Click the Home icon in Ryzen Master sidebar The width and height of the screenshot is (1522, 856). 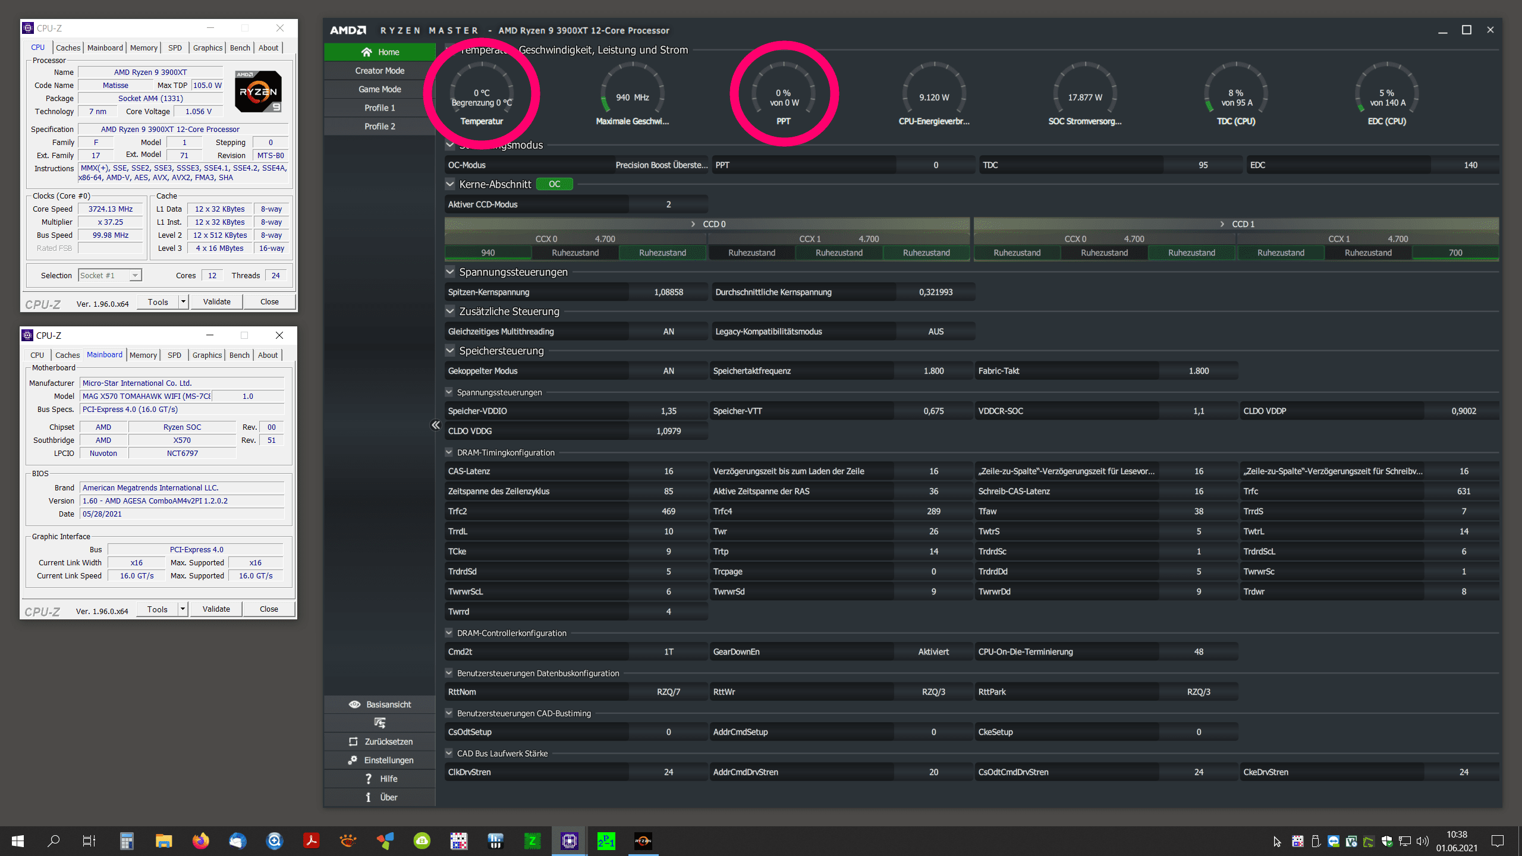pyautogui.click(x=366, y=52)
